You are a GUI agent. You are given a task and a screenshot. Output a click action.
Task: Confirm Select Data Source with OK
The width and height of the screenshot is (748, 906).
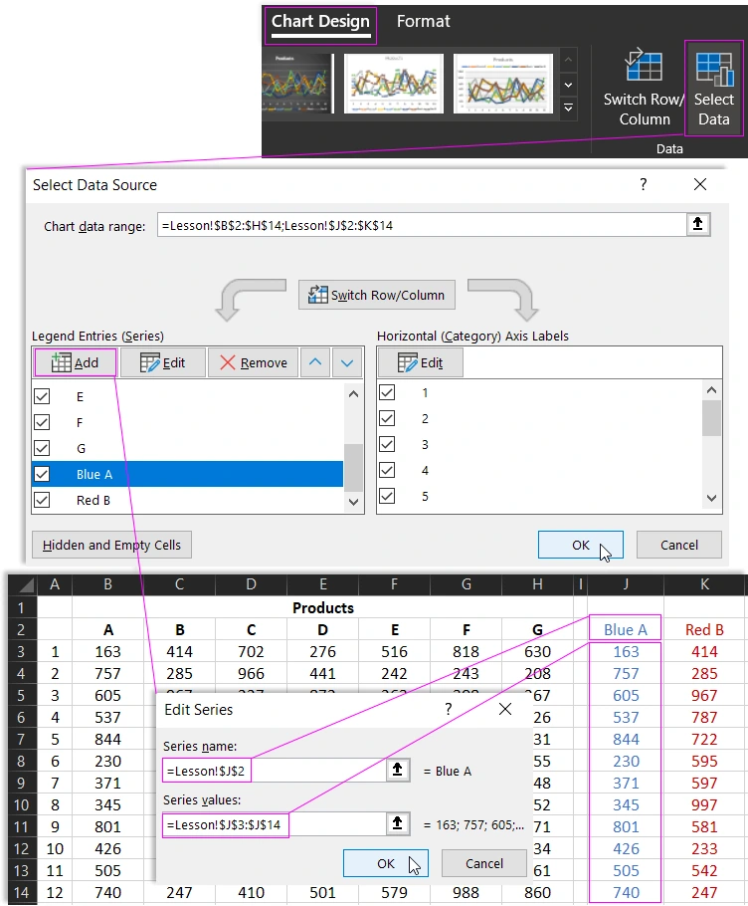coord(581,545)
